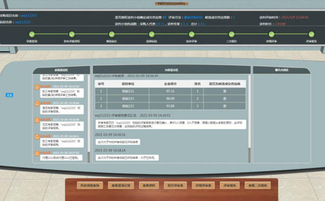Image resolution: width=325 pixels, height=201 pixels.
Task: Open the 详细评审表 wooden button
Action: pos(203,185)
